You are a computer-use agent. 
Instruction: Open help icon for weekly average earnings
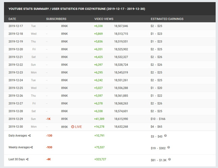168,147
